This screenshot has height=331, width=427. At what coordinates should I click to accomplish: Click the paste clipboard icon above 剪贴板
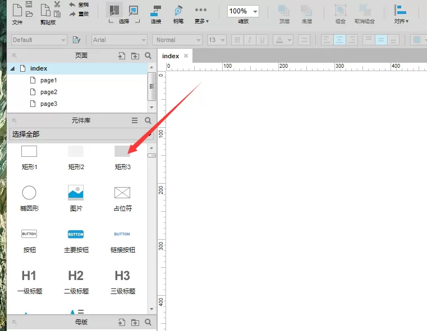[45, 10]
